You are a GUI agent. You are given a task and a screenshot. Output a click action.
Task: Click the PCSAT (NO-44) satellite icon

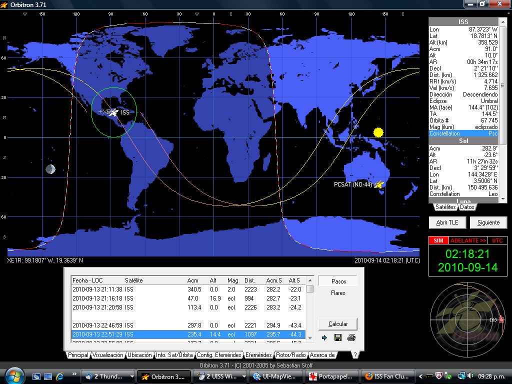pyautogui.click(x=379, y=184)
